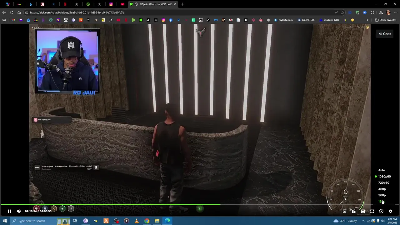
Task: Open the playback speed control
Action: [381, 211]
